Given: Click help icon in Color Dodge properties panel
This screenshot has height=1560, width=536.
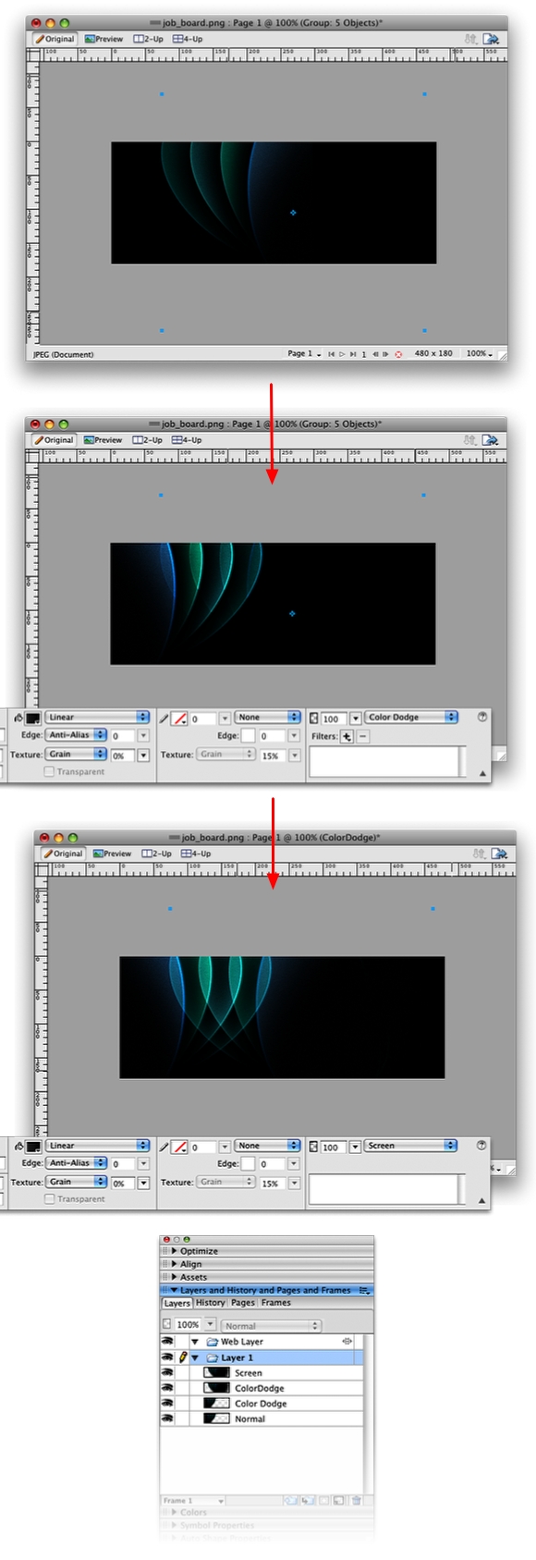Looking at the screenshot, I should [482, 717].
